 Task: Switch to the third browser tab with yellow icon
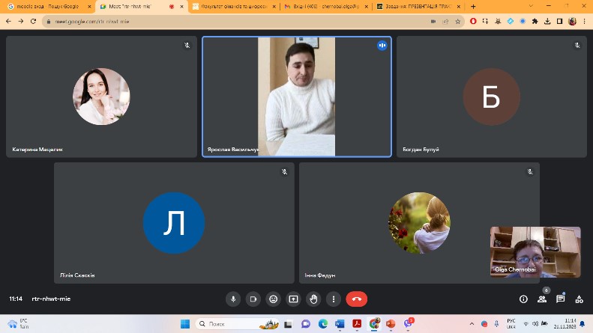(x=234, y=7)
